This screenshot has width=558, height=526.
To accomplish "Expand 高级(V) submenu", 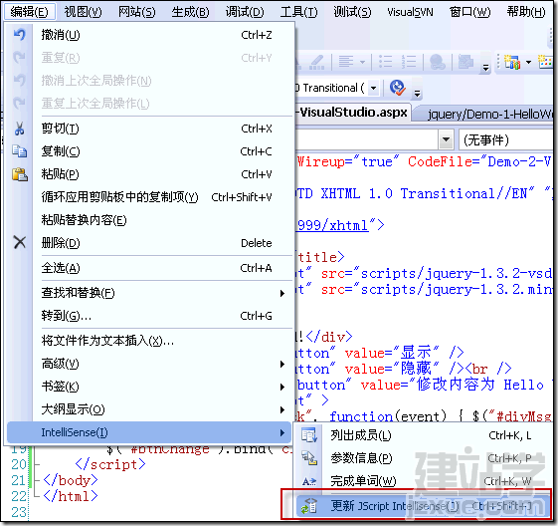I will click(x=149, y=364).
